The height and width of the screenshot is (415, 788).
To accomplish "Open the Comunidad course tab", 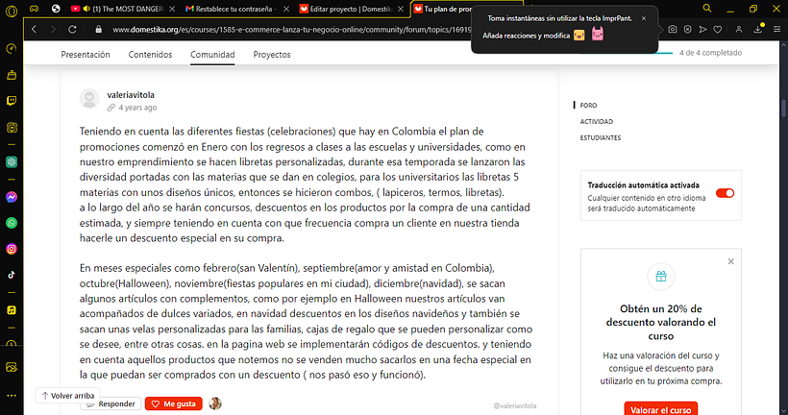I will click(212, 54).
